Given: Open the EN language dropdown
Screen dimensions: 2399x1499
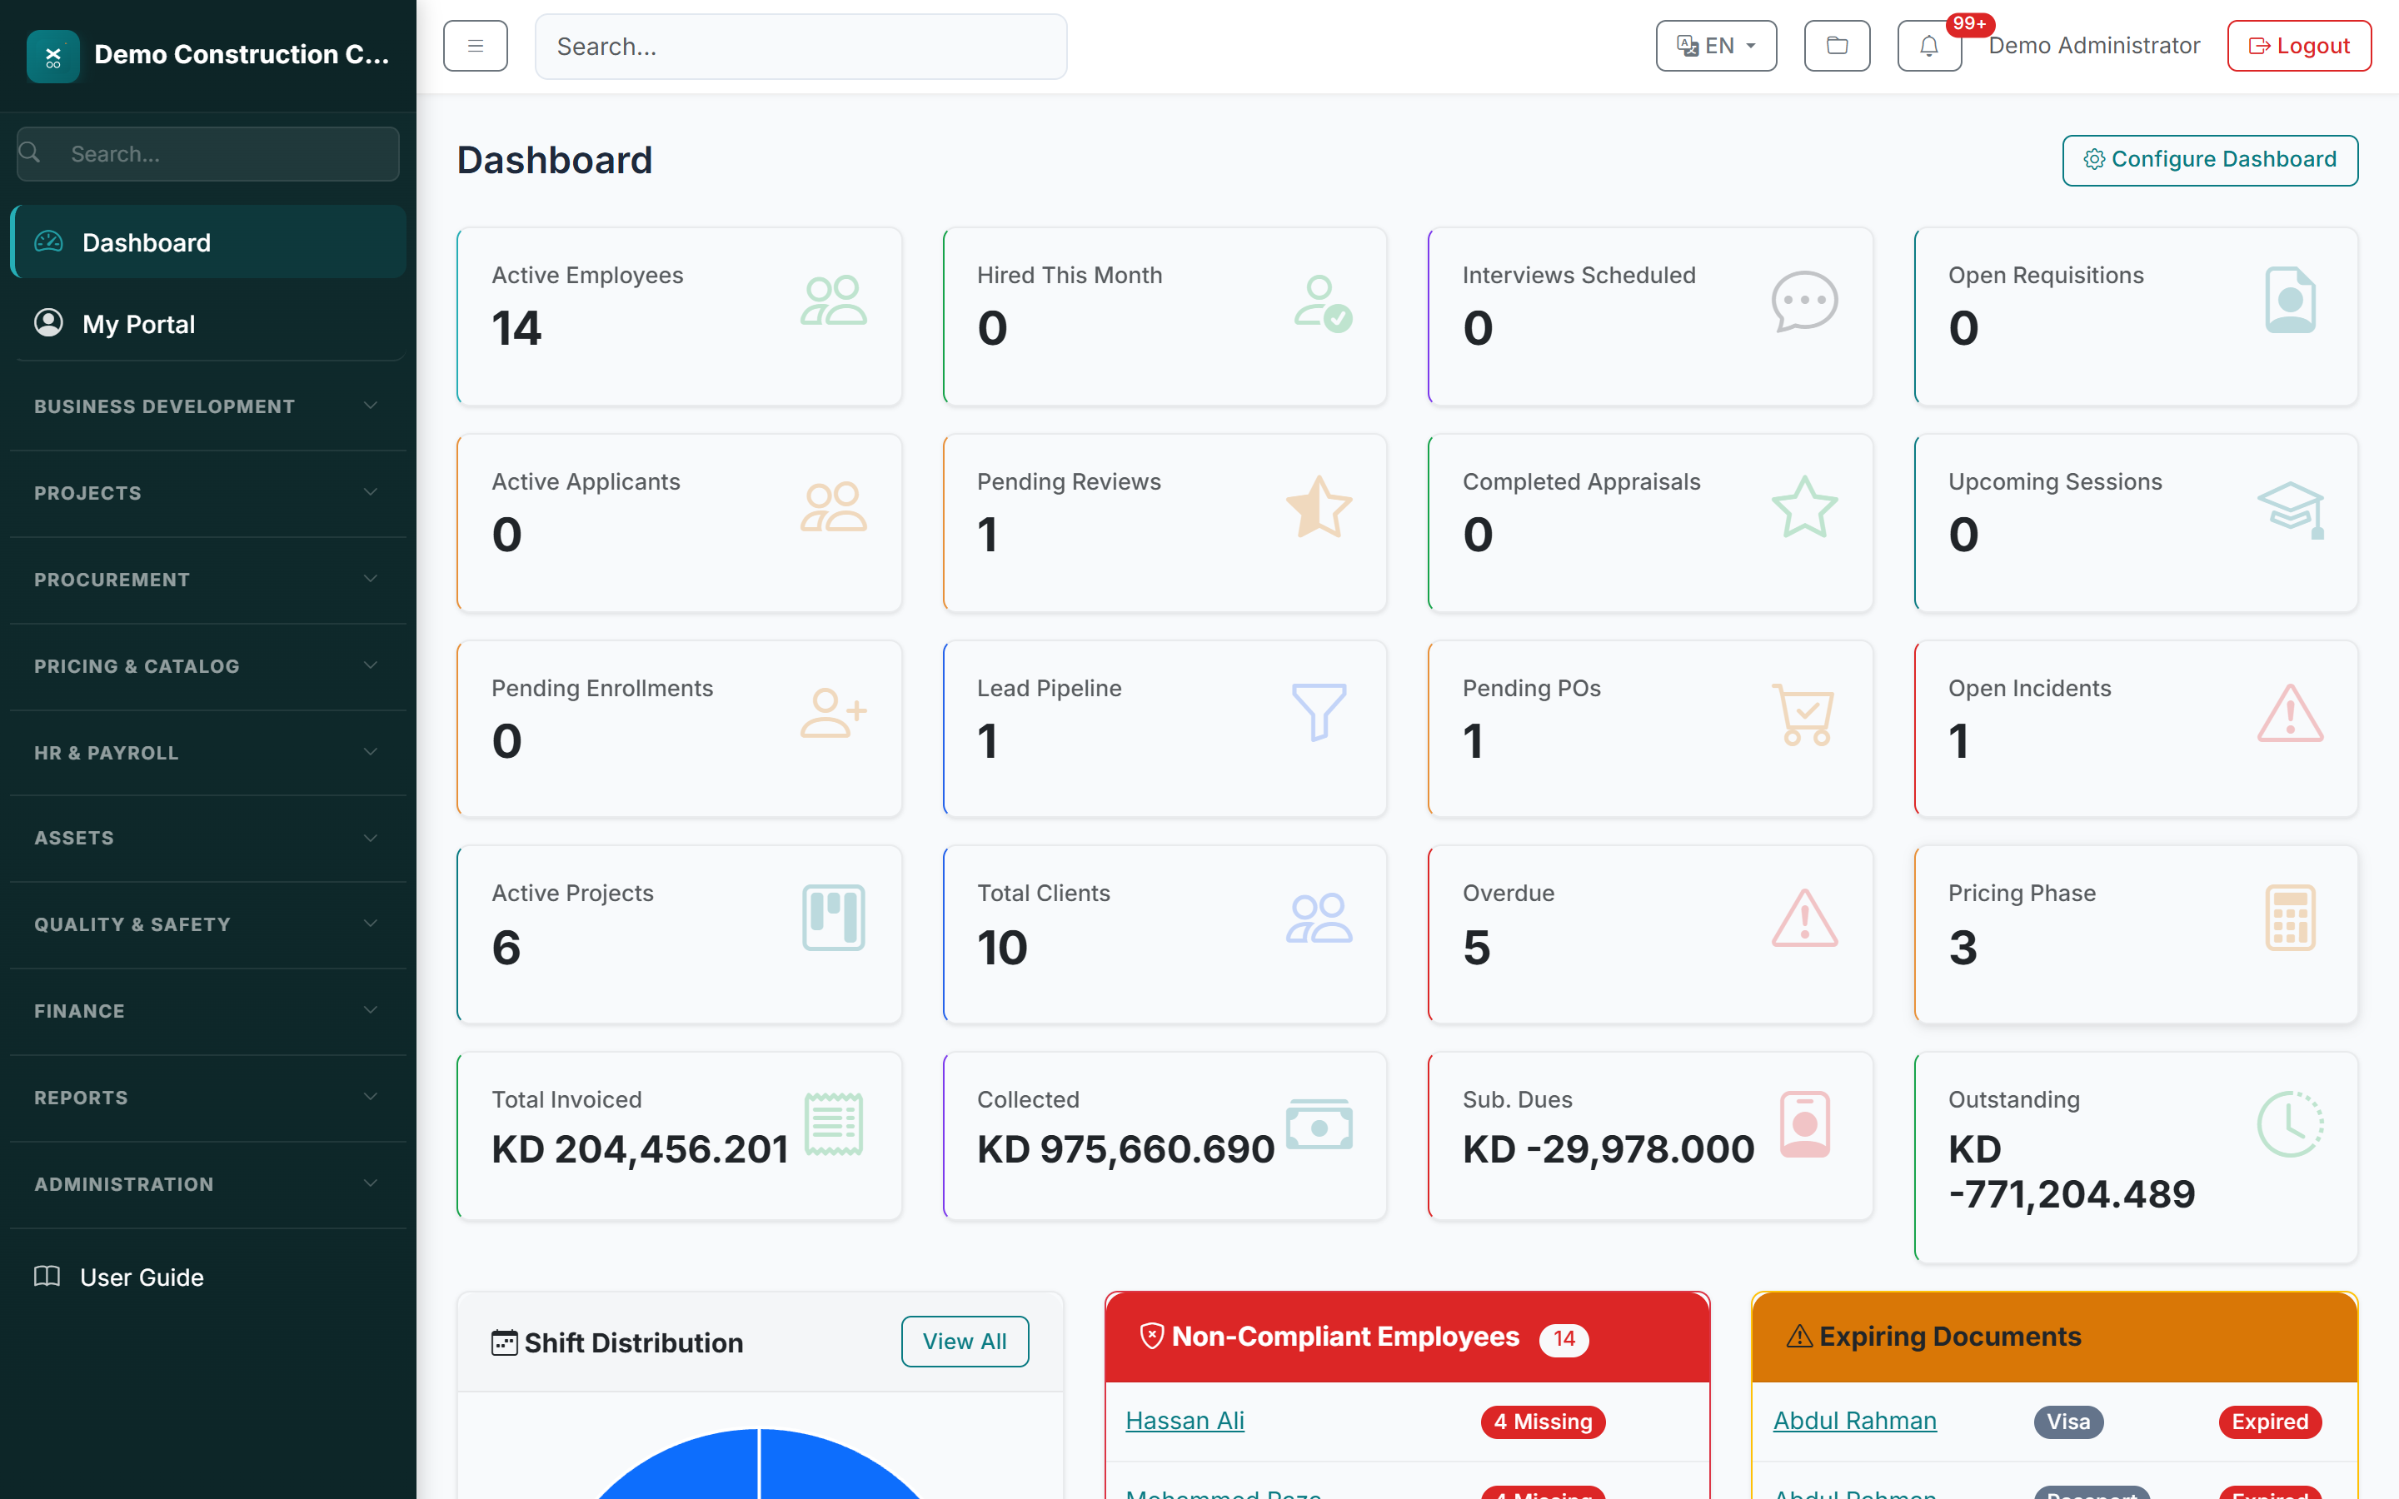Looking at the screenshot, I should click(x=1715, y=46).
